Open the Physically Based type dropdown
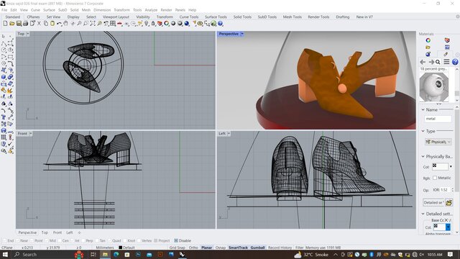The height and width of the screenshot is (259, 460). tap(438, 142)
